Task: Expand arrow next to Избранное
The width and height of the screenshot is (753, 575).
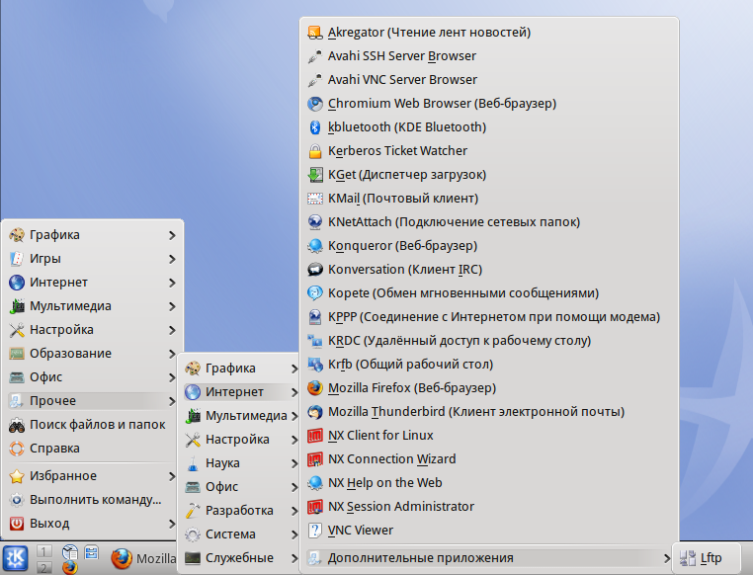Action: pos(172,476)
